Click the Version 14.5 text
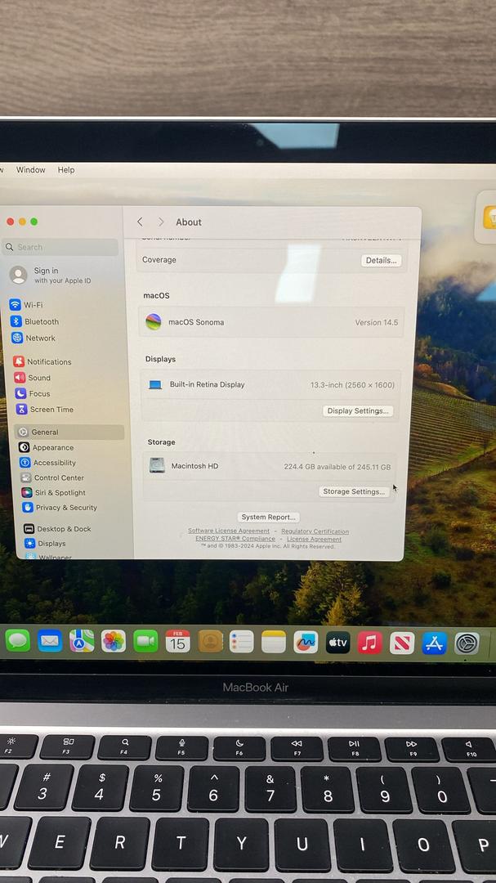The height and width of the screenshot is (883, 496). (376, 323)
